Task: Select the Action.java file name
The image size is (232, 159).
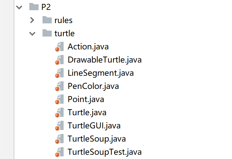Action: click(x=88, y=47)
